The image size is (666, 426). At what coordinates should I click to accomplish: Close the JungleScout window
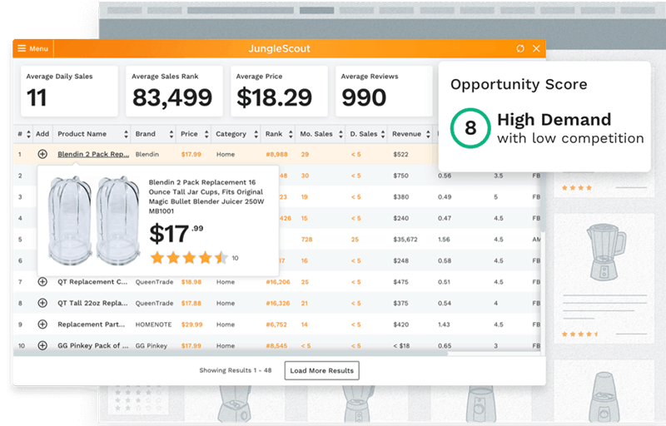tap(536, 48)
